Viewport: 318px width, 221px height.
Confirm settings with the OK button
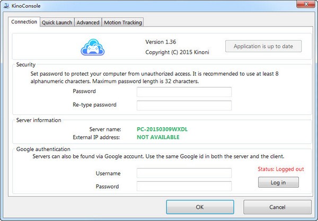pos(200,207)
